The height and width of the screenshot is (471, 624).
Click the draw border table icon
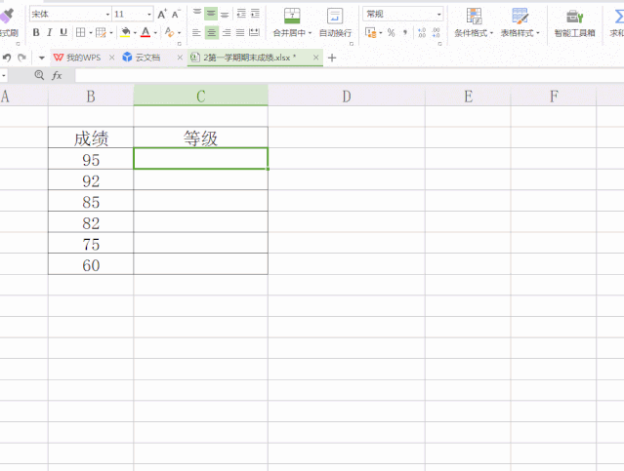pos(102,32)
